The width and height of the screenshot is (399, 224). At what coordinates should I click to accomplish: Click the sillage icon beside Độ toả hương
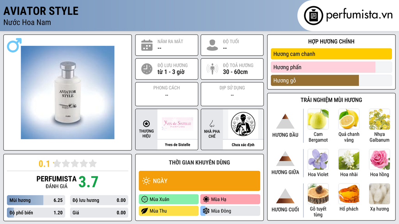212,69
